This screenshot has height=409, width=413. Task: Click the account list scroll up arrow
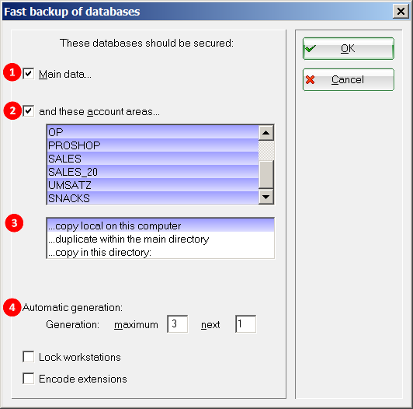coord(266,132)
